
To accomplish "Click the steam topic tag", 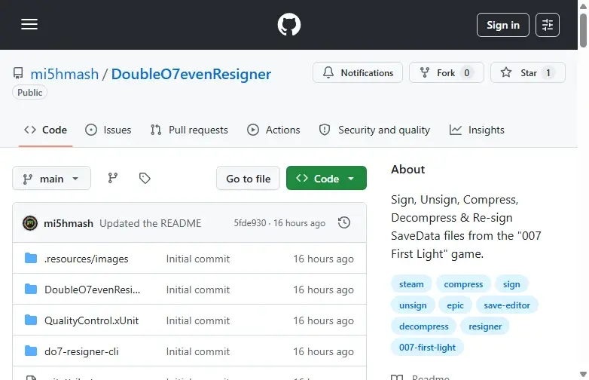I will pyautogui.click(x=411, y=283).
